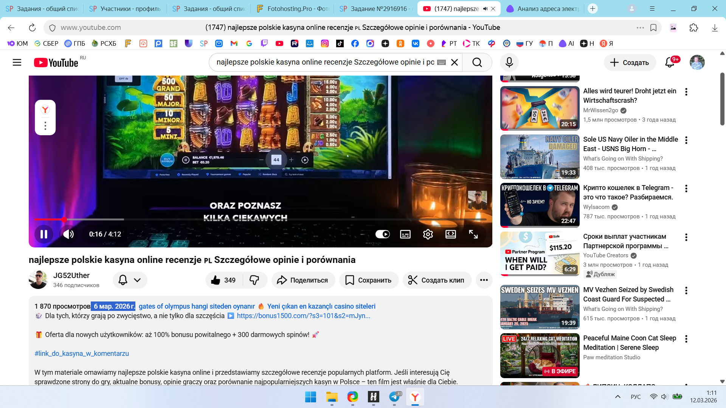
Task: Mute the video volume speaker icon
Action: coord(68,234)
